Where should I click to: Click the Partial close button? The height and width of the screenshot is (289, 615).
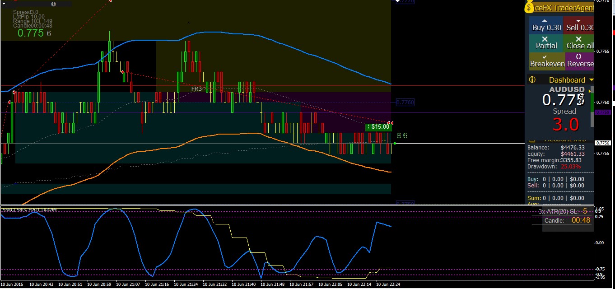pyautogui.click(x=546, y=43)
